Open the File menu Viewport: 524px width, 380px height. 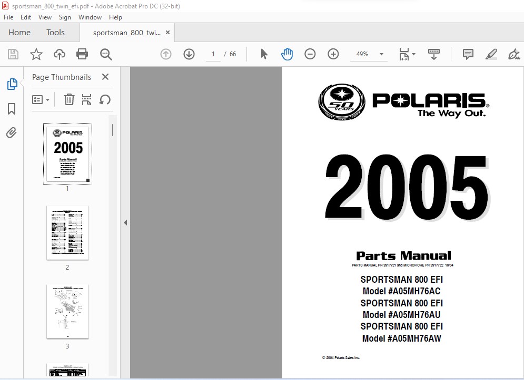(x=8, y=17)
